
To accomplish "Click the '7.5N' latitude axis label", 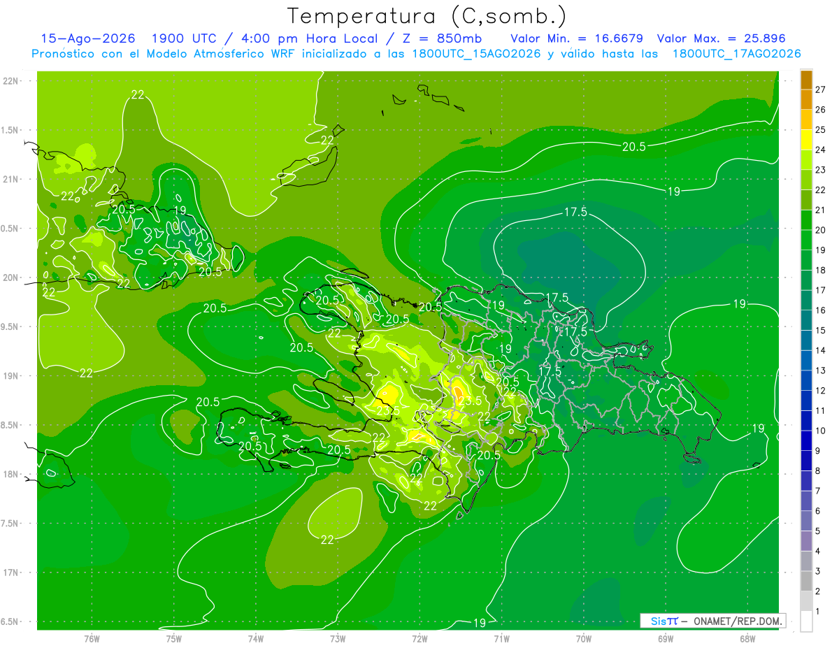I will click(10, 523).
